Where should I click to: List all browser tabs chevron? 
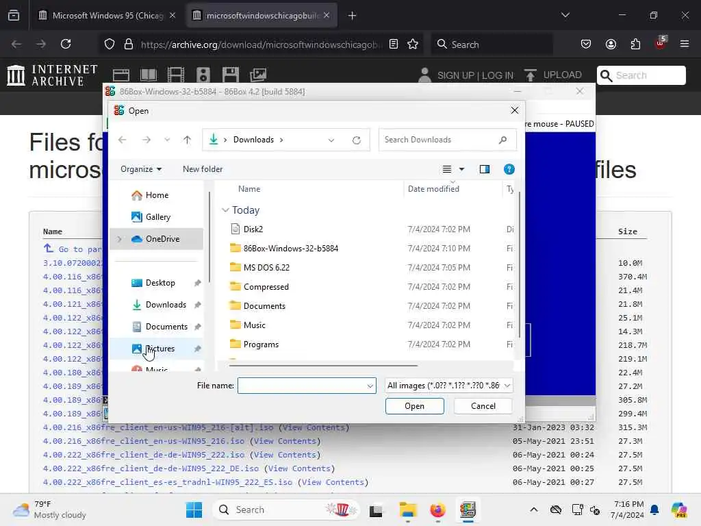(x=565, y=15)
